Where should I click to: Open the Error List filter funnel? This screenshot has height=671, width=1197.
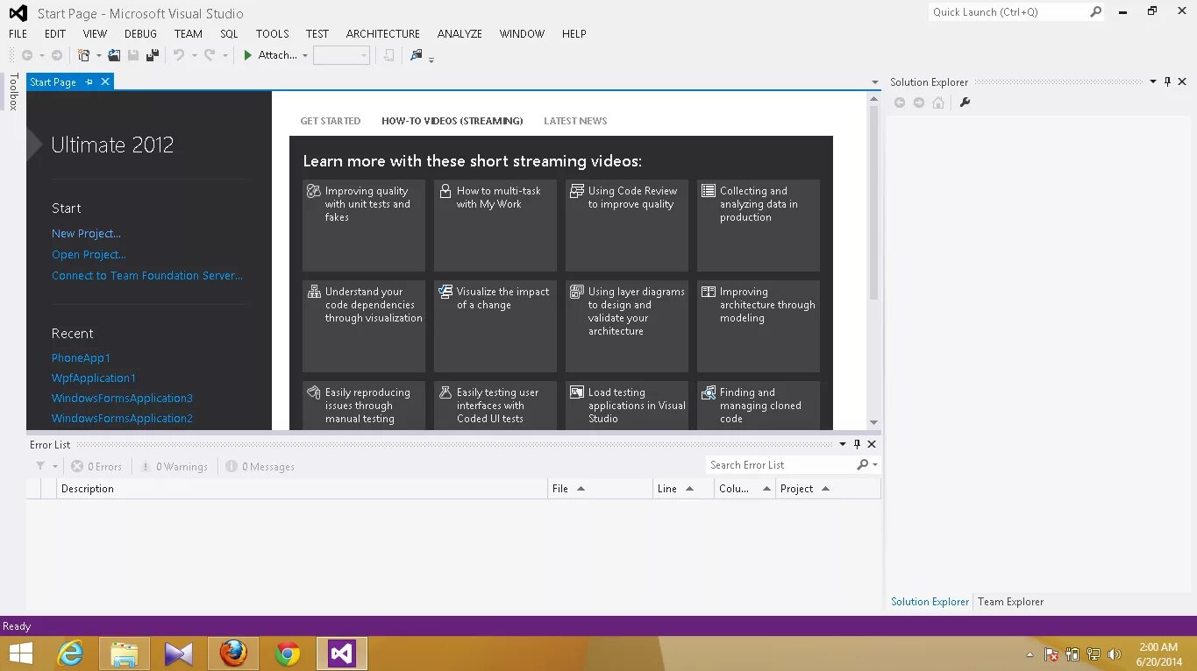pyautogui.click(x=40, y=467)
